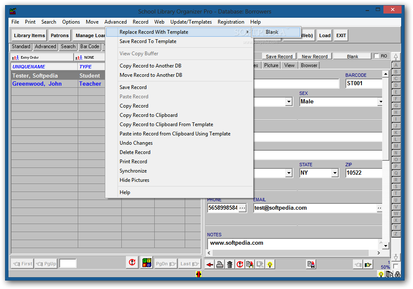Click the yellow light bulb in record toolbar
The width and height of the screenshot is (413, 289).
point(270,265)
